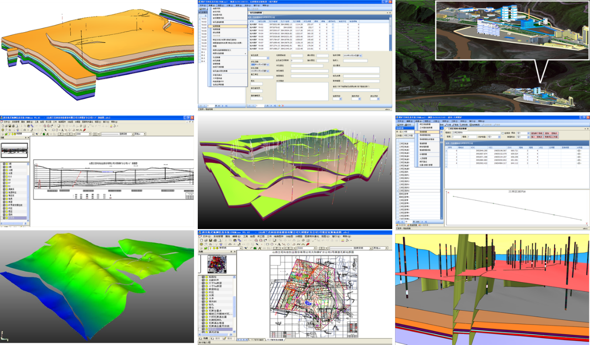This screenshot has height=345, width=590.
Task: Pin the layer panel in the gas geology map window
Action: [232, 251]
